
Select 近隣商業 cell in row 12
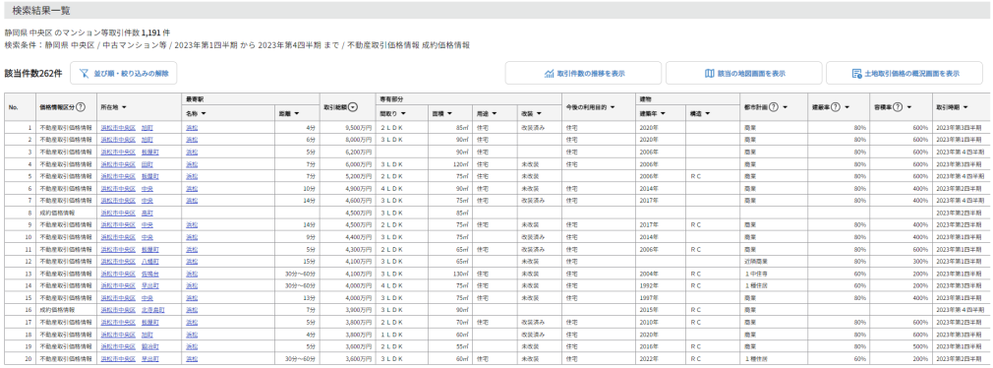click(x=773, y=262)
